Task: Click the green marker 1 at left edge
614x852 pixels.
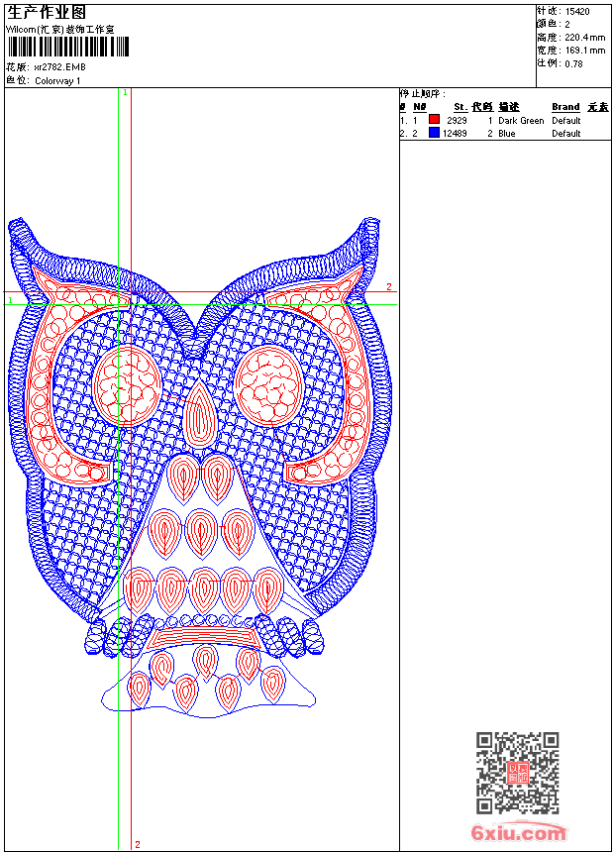Action: [x=10, y=299]
